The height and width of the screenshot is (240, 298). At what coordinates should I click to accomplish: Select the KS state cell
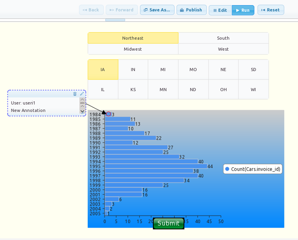point(133,90)
